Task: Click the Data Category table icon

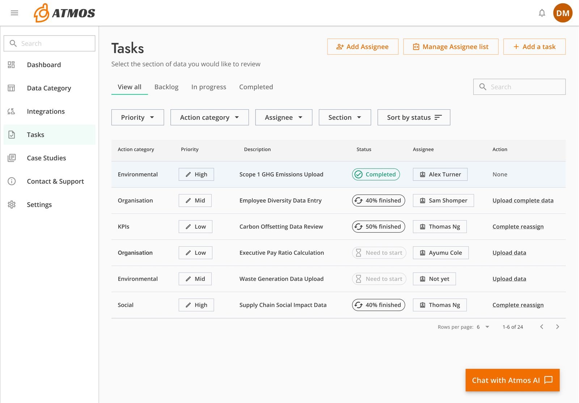Action: [x=12, y=88]
